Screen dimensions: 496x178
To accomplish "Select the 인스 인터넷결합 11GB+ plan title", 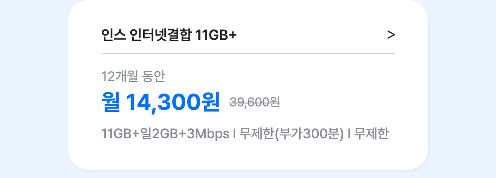I will coord(169,35).
